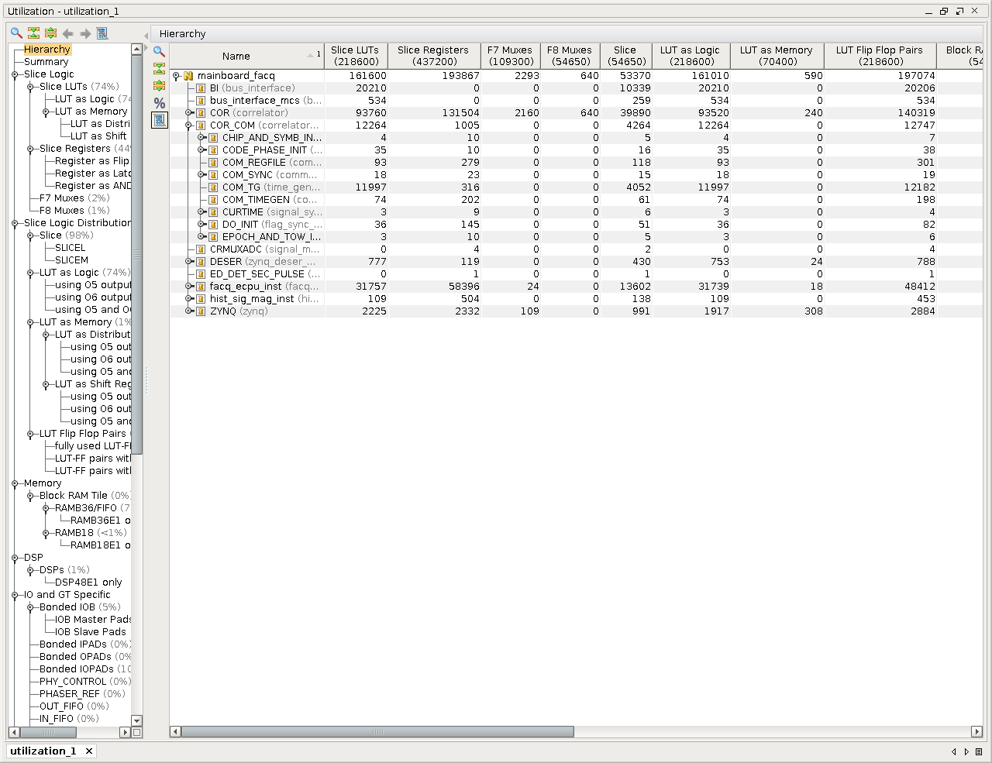Collapse the Slice Logic tree node
The width and height of the screenshot is (992, 763).
click(15, 74)
